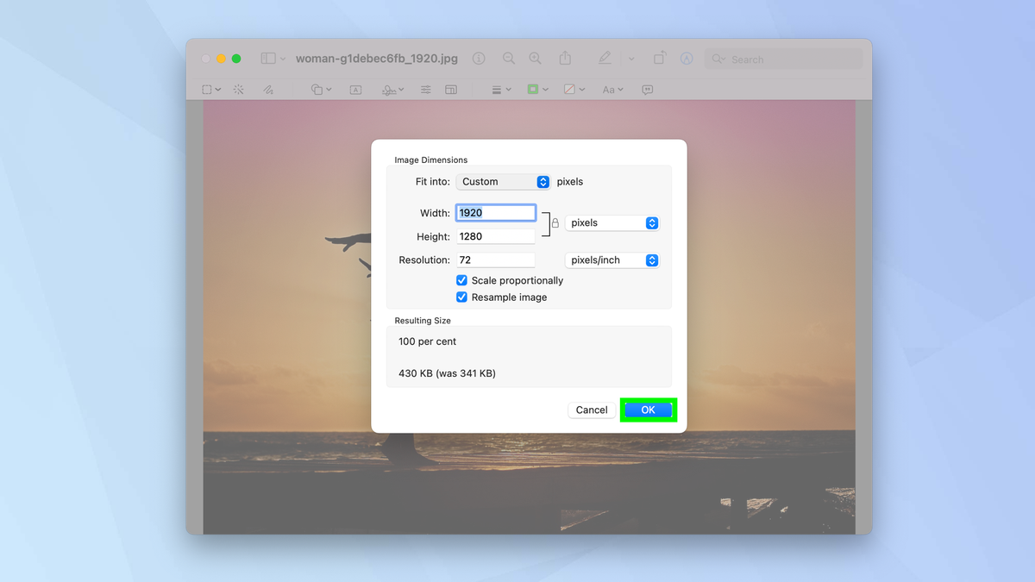Select the Width value input field

tap(495, 212)
